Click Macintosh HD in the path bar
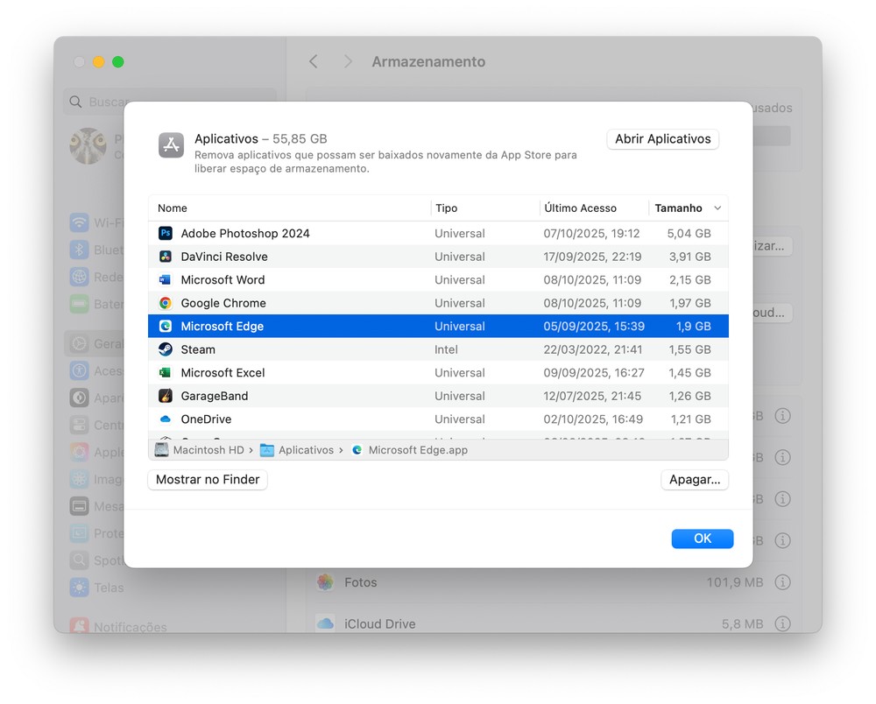The width and height of the screenshot is (876, 704). tap(208, 450)
